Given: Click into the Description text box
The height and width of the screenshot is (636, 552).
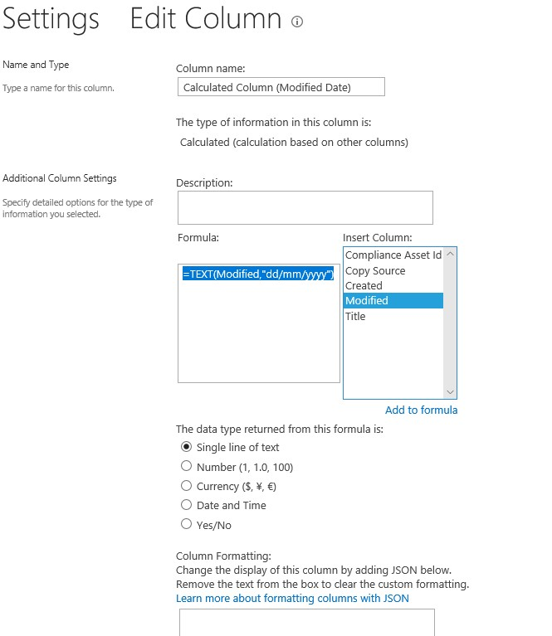Looking at the screenshot, I should click(305, 207).
